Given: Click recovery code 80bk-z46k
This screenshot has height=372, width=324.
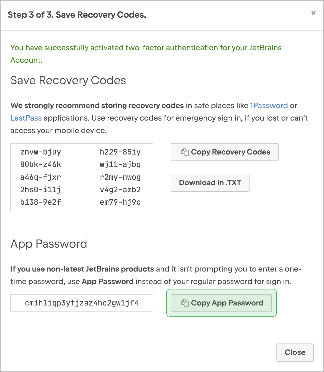Looking at the screenshot, I should coord(41,165).
